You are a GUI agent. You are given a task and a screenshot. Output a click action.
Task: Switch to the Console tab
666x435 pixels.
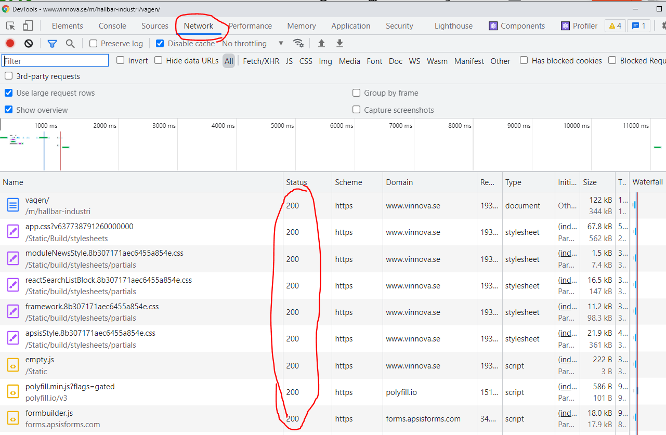coord(112,26)
